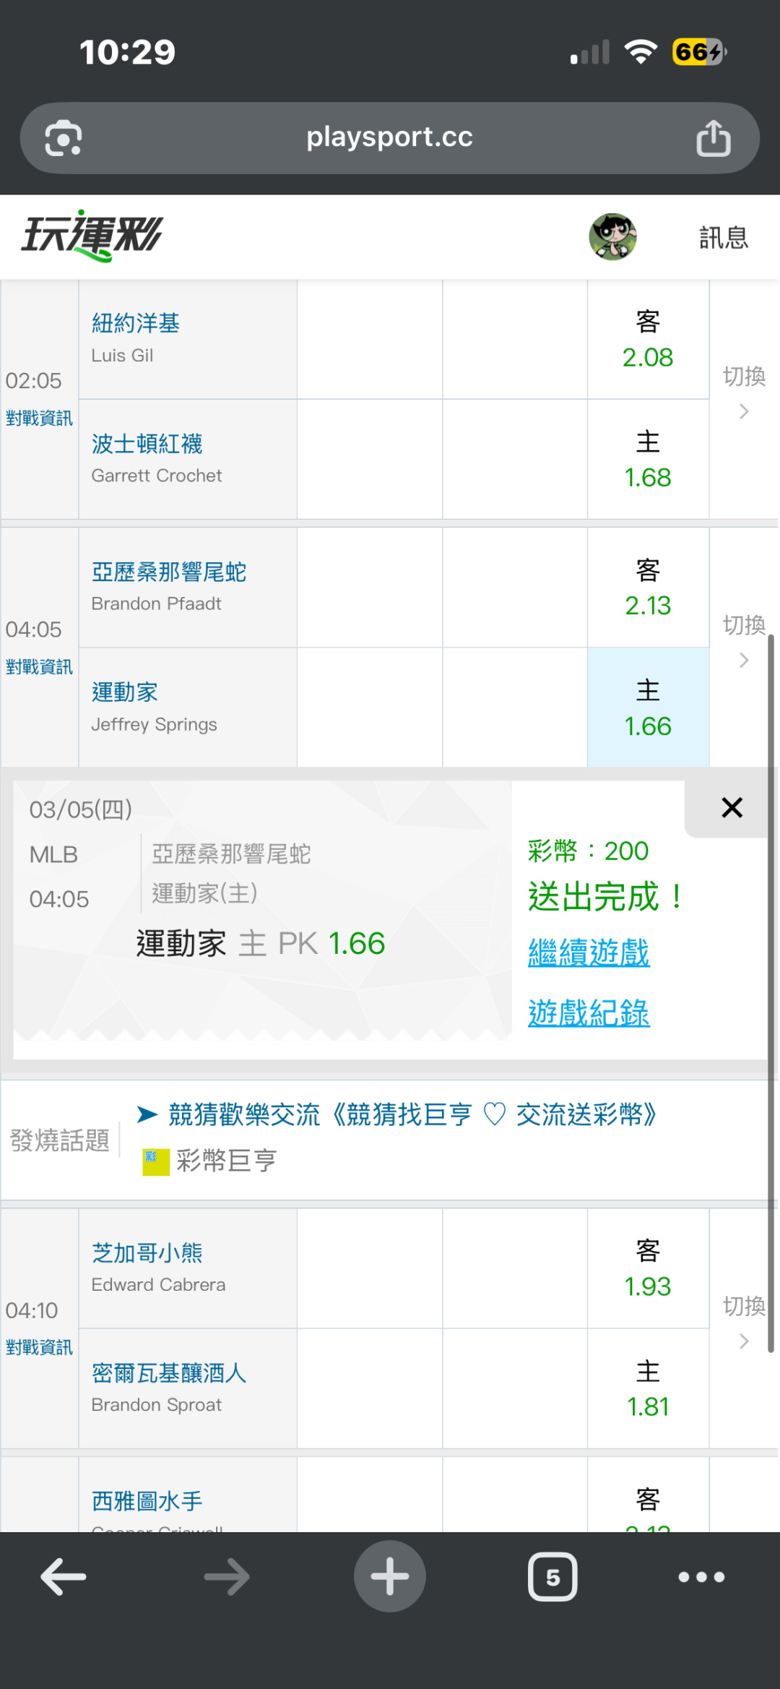
Task: Open the 訊息 messages menu
Action: 723,238
